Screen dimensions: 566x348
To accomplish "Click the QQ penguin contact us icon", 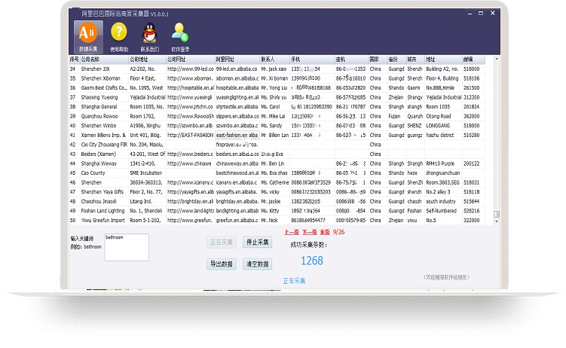I will [x=149, y=37].
